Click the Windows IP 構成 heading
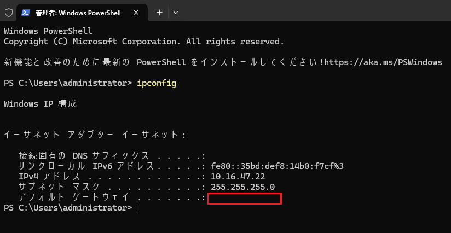The image size is (451, 233). (41, 104)
